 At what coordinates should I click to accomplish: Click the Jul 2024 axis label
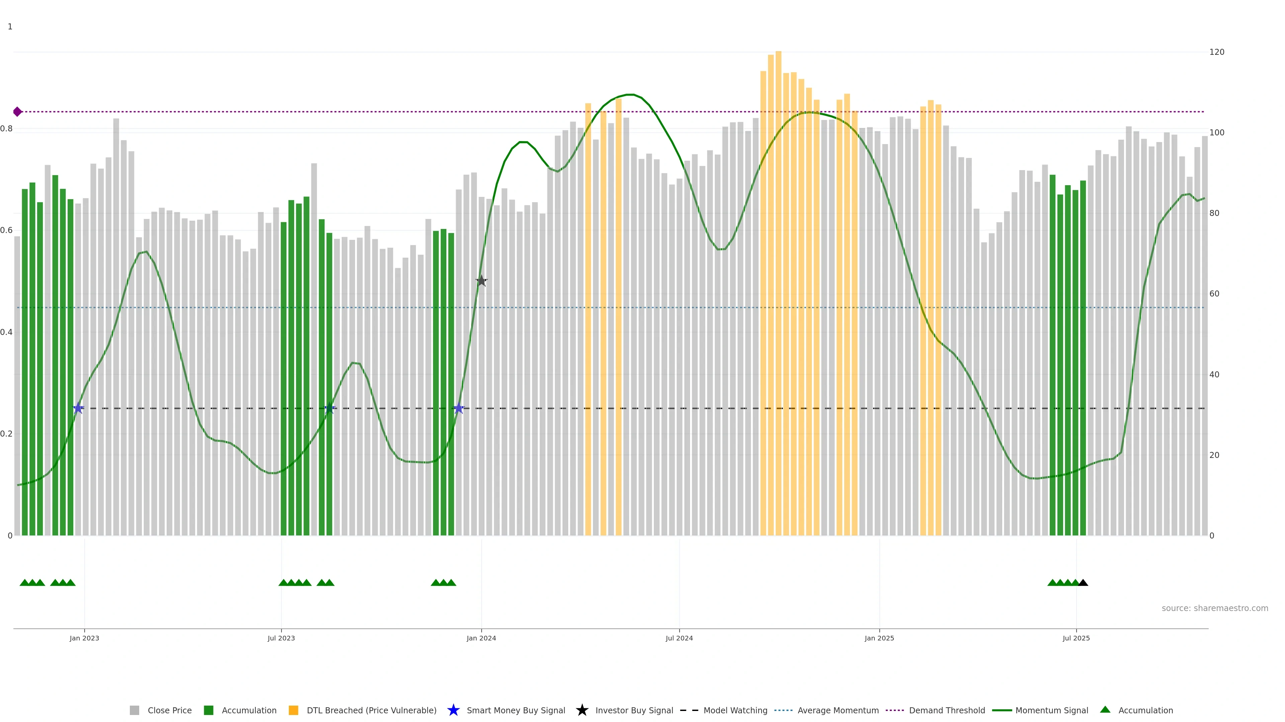(x=679, y=638)
